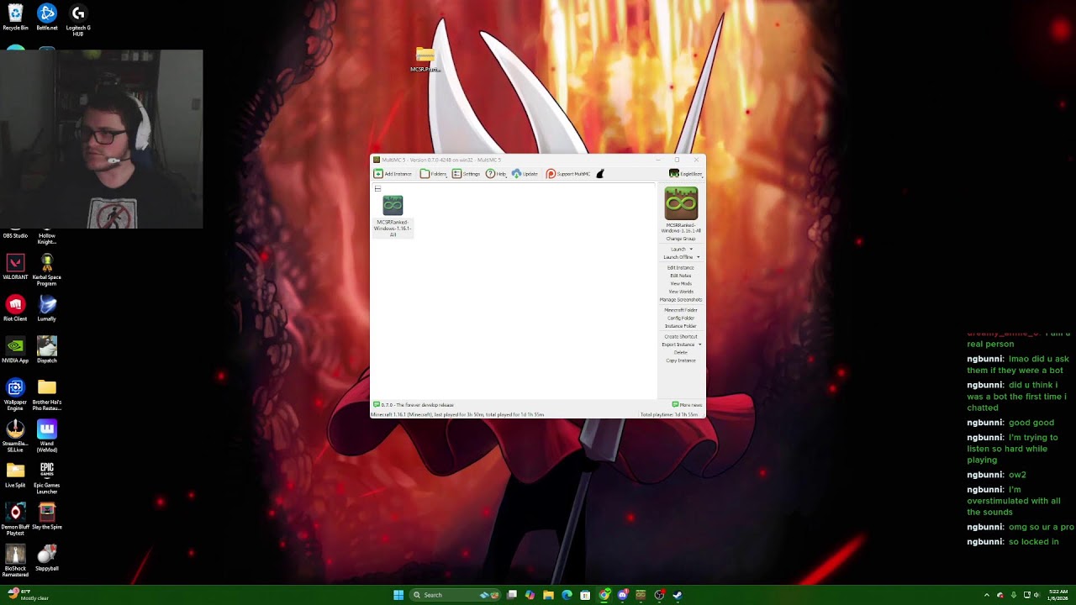The width and height of the screenshot is (1076, 605).
Task: Open the Brother Hai's Pho Restaurant folder
Action: click(x=47, y=394)
